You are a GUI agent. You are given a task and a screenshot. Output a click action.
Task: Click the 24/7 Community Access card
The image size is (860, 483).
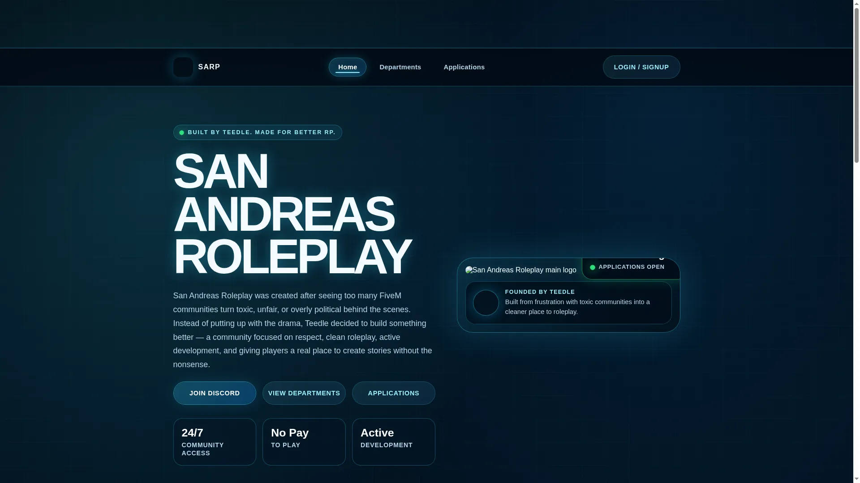tap(215, 442)
